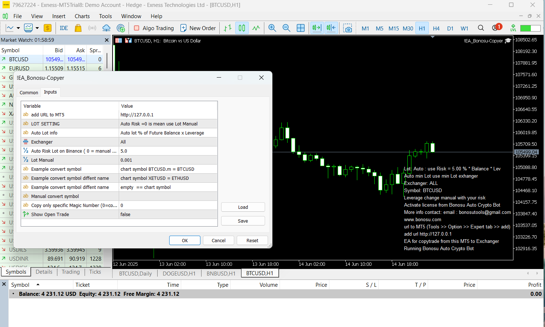Switch to bar chart view
The width and height of the screenshot is (545, 327).
228,28
